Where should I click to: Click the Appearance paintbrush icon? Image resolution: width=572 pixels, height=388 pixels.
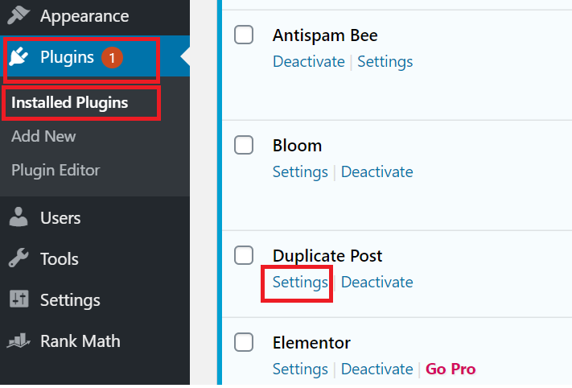click(x=19, y=15)
